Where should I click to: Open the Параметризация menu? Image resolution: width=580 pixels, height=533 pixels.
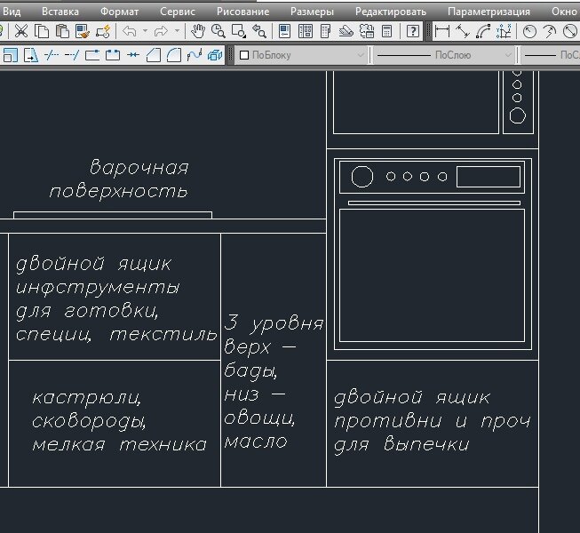[x=489, y=12]
